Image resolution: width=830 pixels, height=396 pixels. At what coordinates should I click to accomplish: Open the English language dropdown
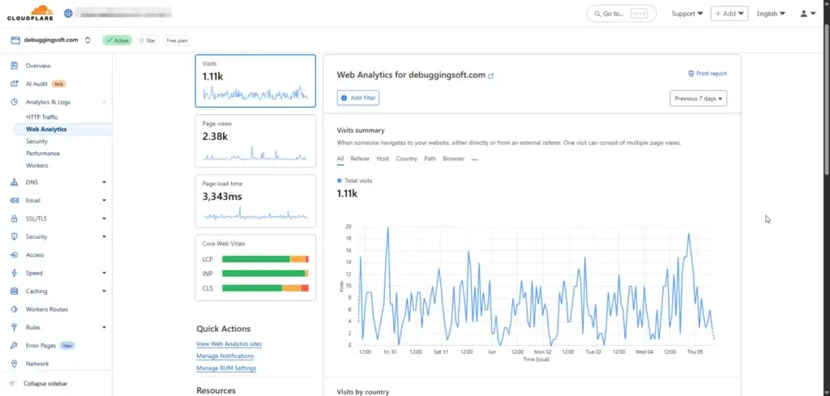pyautogui.click(x=771, y=14)
